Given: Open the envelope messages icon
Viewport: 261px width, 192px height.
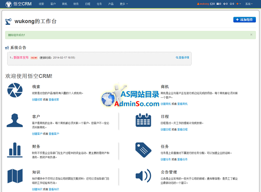Looking at the screenshot, I should point(212,4).
